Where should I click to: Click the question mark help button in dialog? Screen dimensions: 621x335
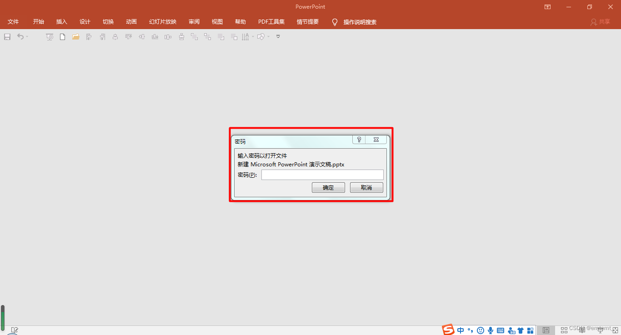359,140
